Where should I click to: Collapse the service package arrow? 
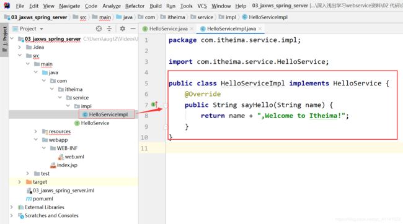tap(60, 98)
